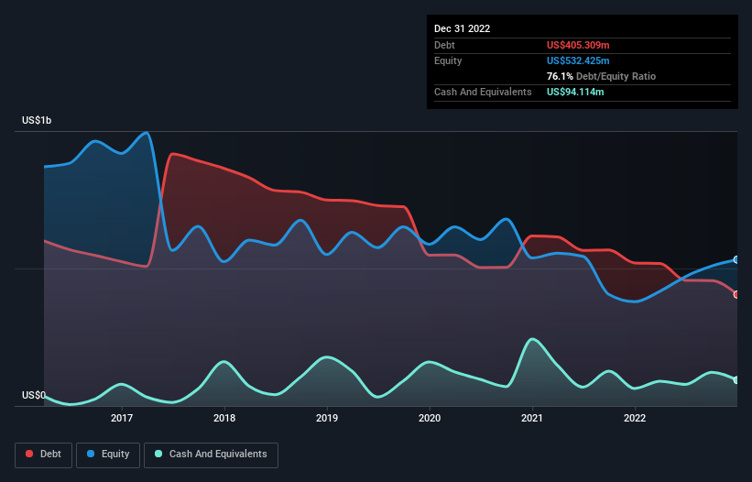Click Cash And Equivalents label in tooltip
Viewport: 752px width, 482px height.
pyautogui.click(x=483, y=92)
